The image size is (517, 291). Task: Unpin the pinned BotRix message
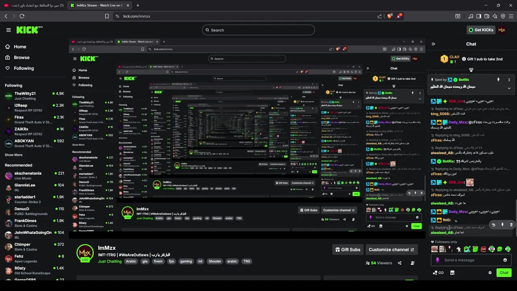tap(498, 80)
